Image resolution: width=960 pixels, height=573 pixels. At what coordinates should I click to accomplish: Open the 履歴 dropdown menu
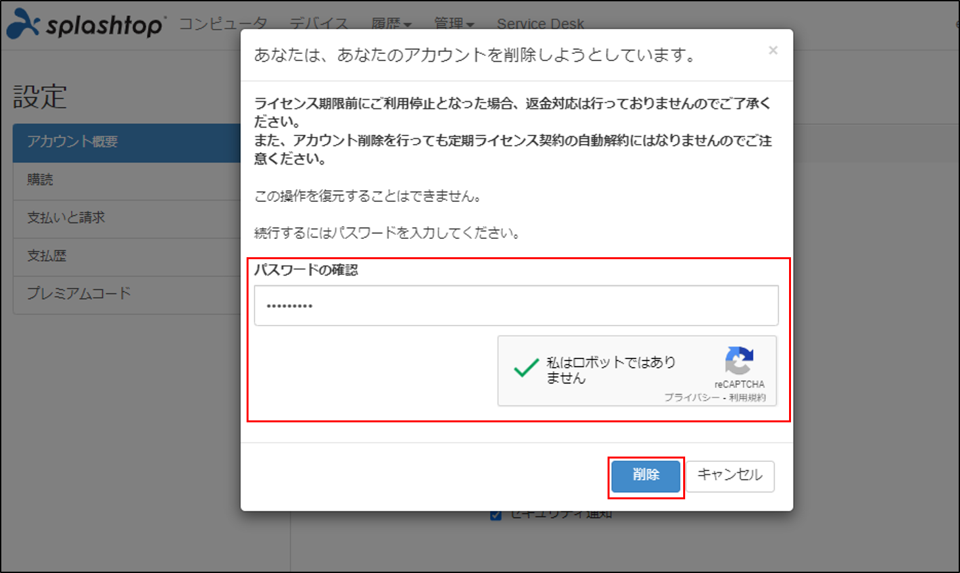click(391, 24)
